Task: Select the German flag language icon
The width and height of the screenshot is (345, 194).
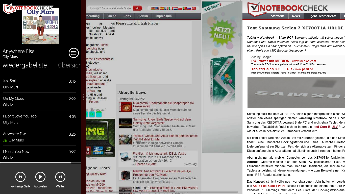Action: [153, 8]
